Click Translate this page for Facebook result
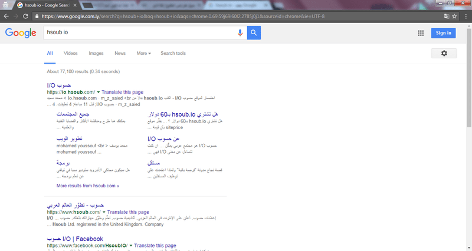Screen dimensions: 472x251 click(x=155, y=245)
